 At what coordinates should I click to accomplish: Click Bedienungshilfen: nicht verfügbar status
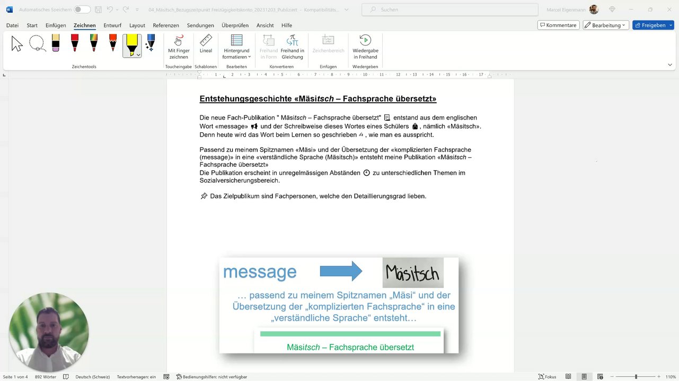coord(211,377)
